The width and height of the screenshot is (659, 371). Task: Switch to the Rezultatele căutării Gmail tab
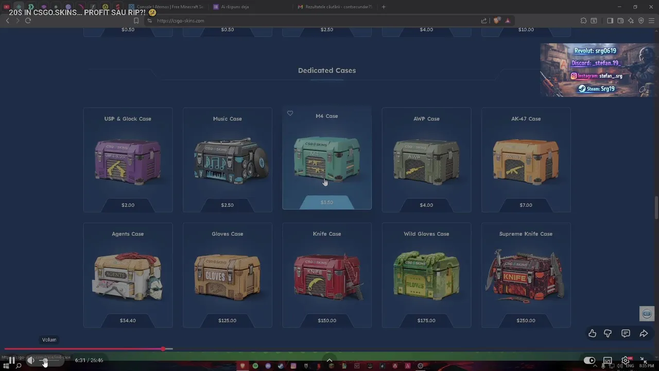(x=336, y=7)
